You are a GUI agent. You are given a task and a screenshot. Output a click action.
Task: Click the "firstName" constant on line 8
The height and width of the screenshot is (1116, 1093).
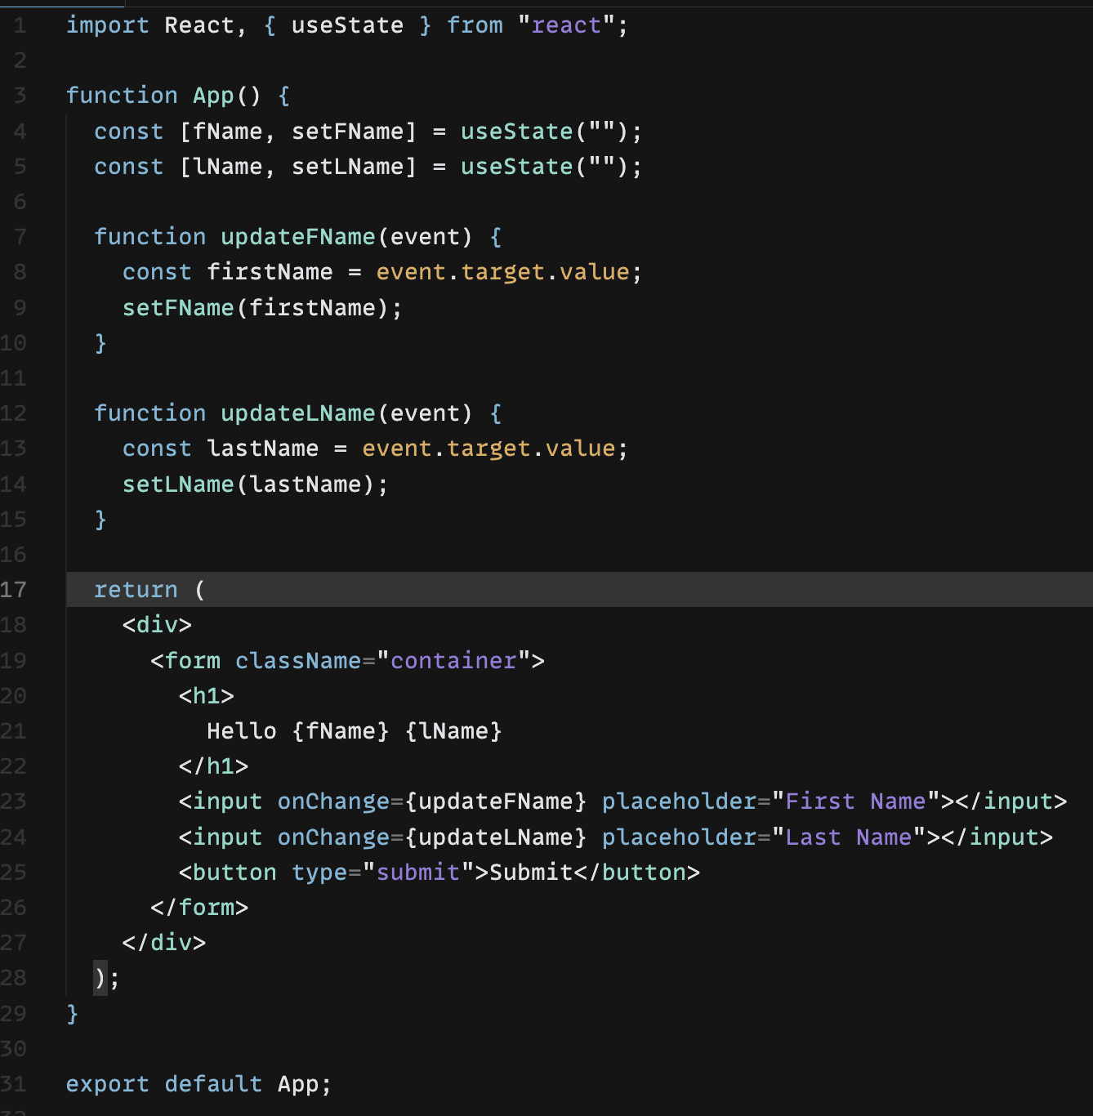270,272
